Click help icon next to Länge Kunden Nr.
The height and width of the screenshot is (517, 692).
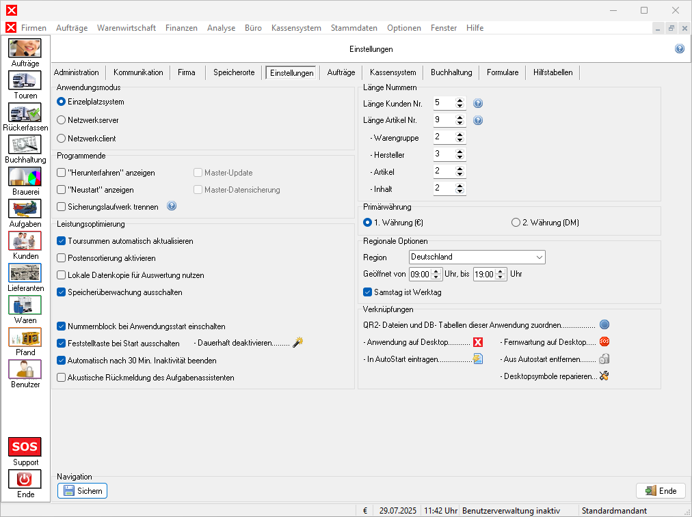coord(478,104)
